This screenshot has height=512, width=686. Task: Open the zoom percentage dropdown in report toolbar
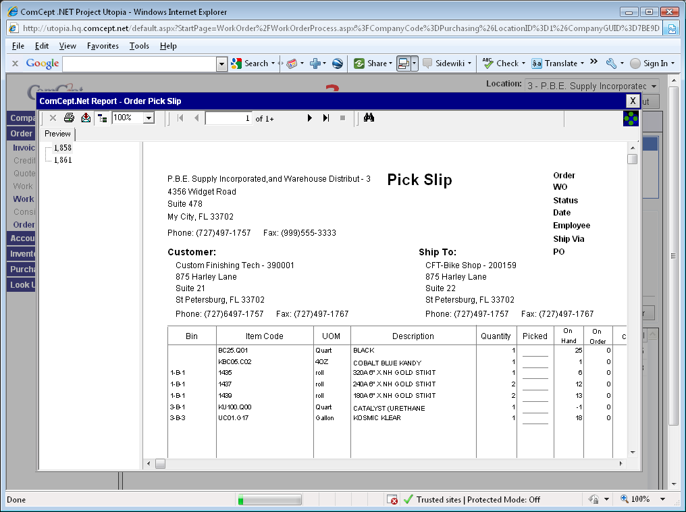coord(149,118)
